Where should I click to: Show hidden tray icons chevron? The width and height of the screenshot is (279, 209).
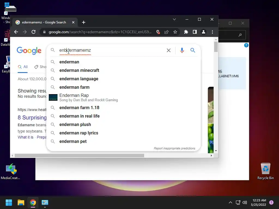[231, 202]
